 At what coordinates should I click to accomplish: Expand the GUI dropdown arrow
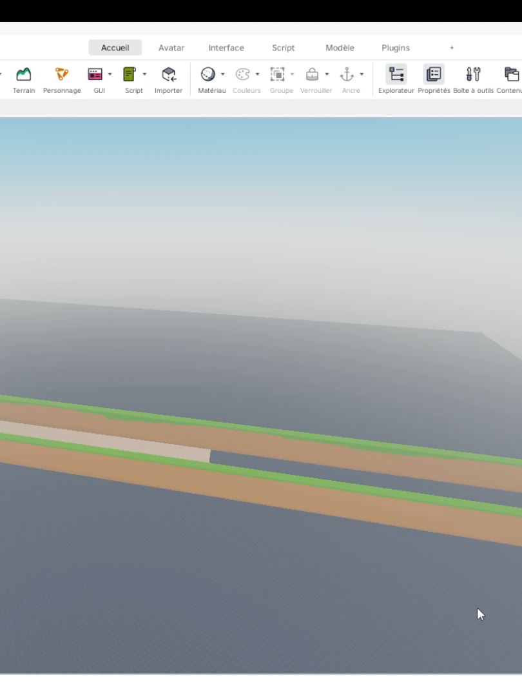pyautogui.click(x=110, y=74)
